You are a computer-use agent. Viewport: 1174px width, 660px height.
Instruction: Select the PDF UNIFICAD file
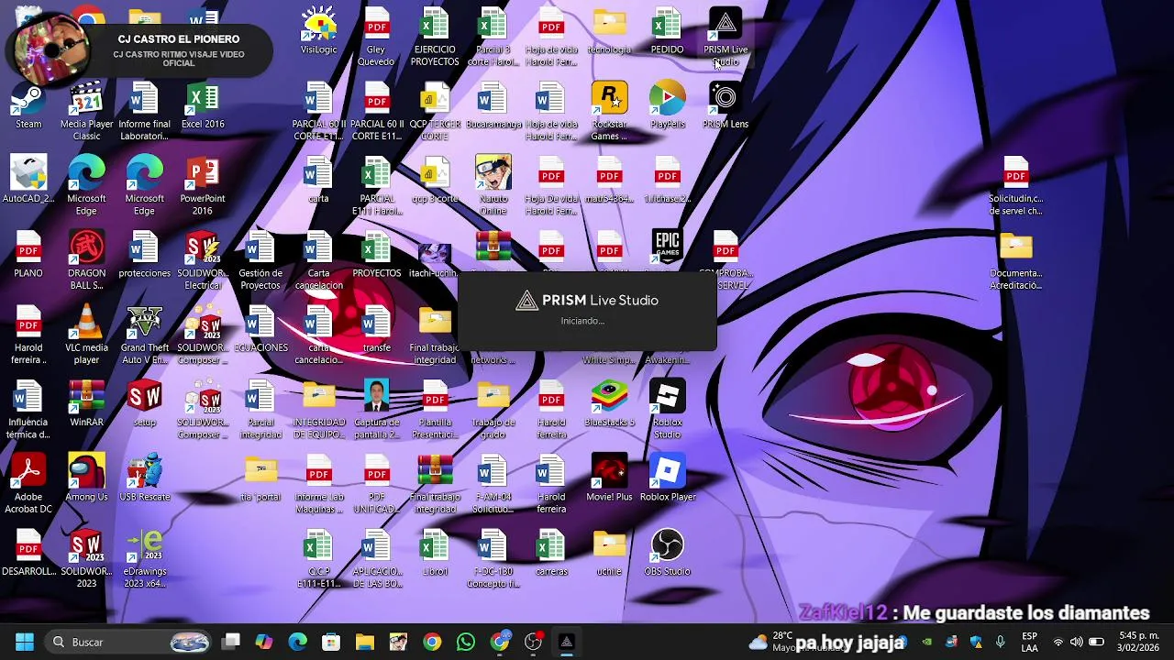377,484
